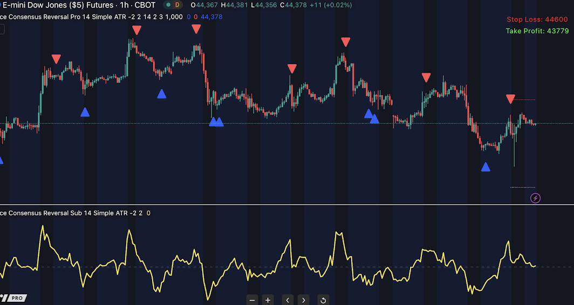The width and height of the screenshot is (574, 305).
Task: Click the orange D data-delay badge
Action: [x=176, y=5]
